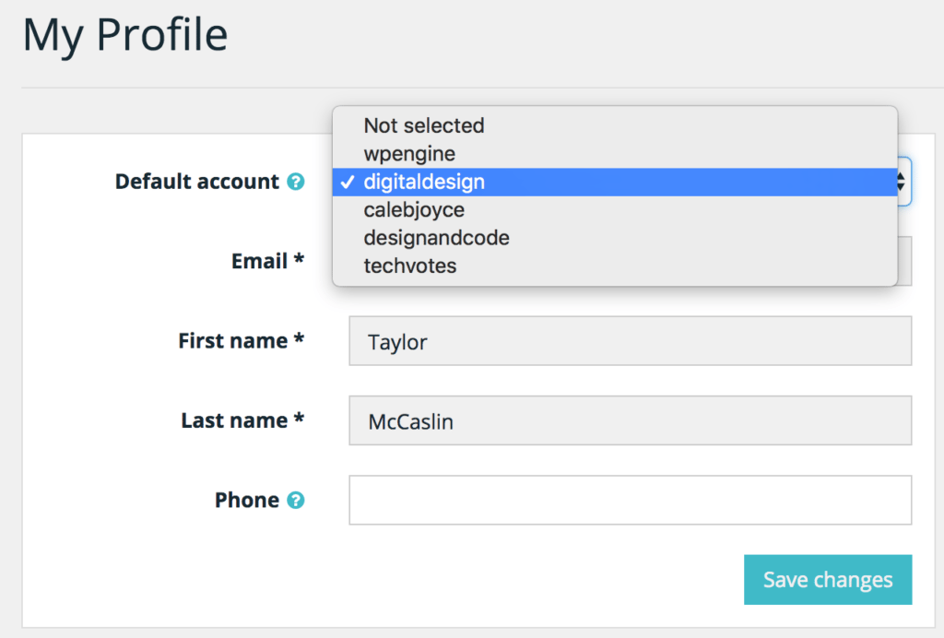Click the 'Default account' label text

196,182
